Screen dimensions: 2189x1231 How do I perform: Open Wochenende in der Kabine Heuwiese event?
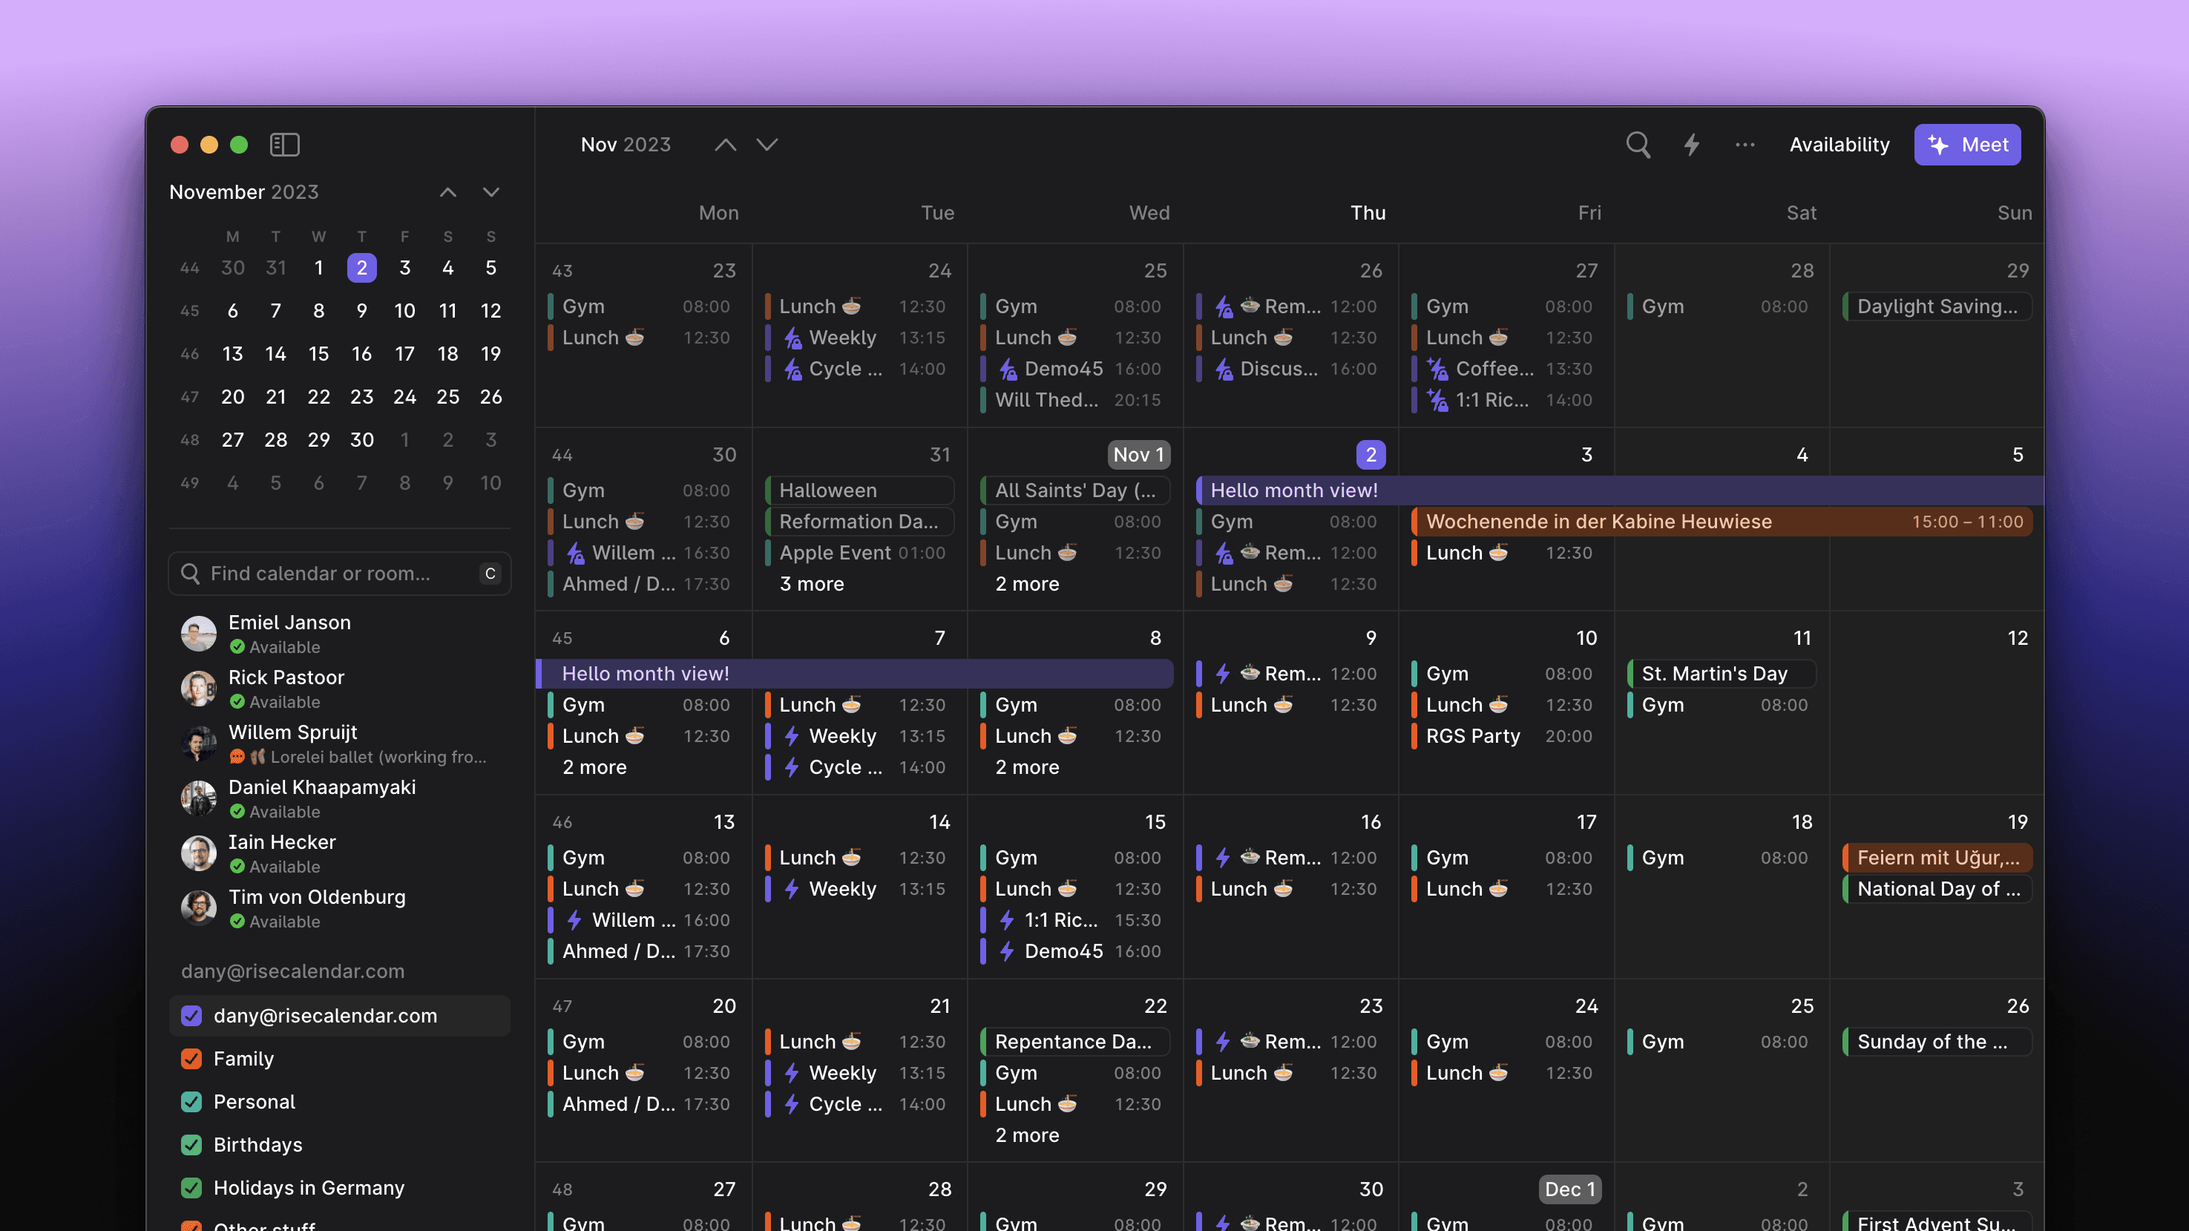(x=1722, y=522)
